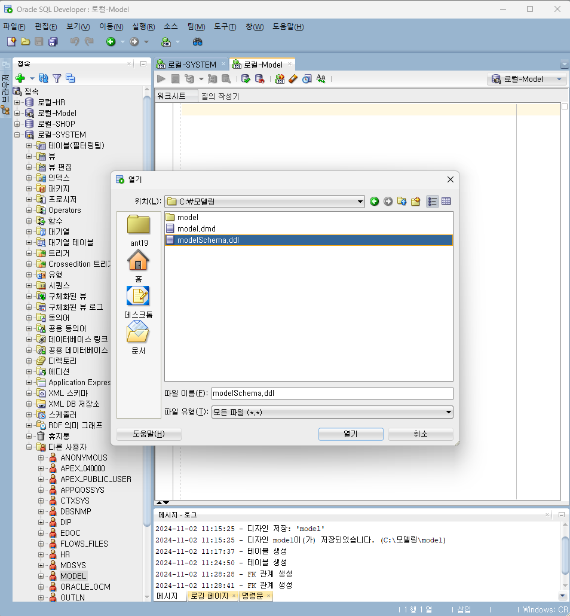
Task: Select the HR user in tree
Action: pyautogui.click(x=65, y=555)
